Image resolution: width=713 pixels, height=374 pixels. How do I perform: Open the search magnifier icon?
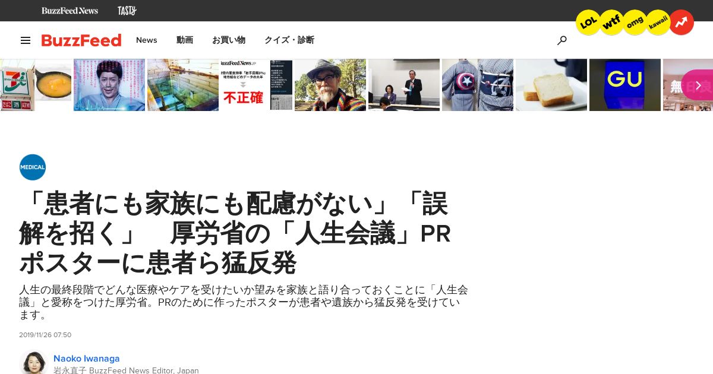tap(561, 40)
